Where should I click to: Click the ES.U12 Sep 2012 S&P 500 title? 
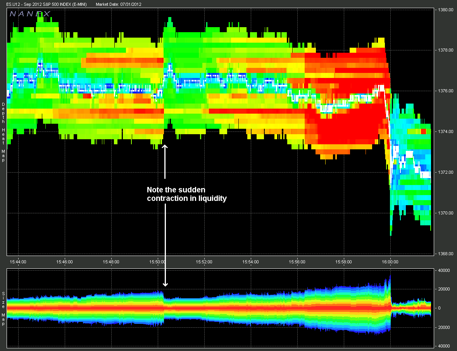(x=47, y=4)
